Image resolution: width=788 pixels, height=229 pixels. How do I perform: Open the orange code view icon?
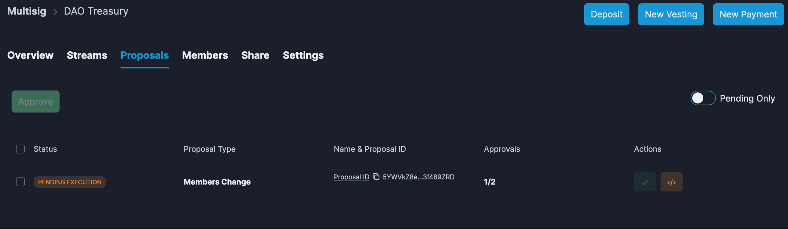click(x=671, y=182)
